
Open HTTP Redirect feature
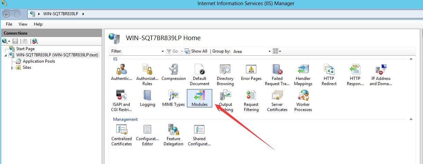[x=329, y=75]
